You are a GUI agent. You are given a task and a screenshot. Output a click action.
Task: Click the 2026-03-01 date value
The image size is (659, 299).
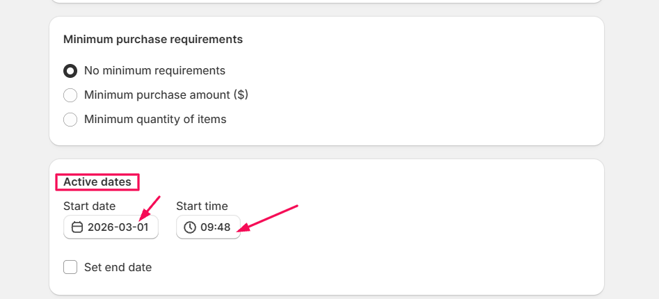pyautogui.click(x=118, y=227)
